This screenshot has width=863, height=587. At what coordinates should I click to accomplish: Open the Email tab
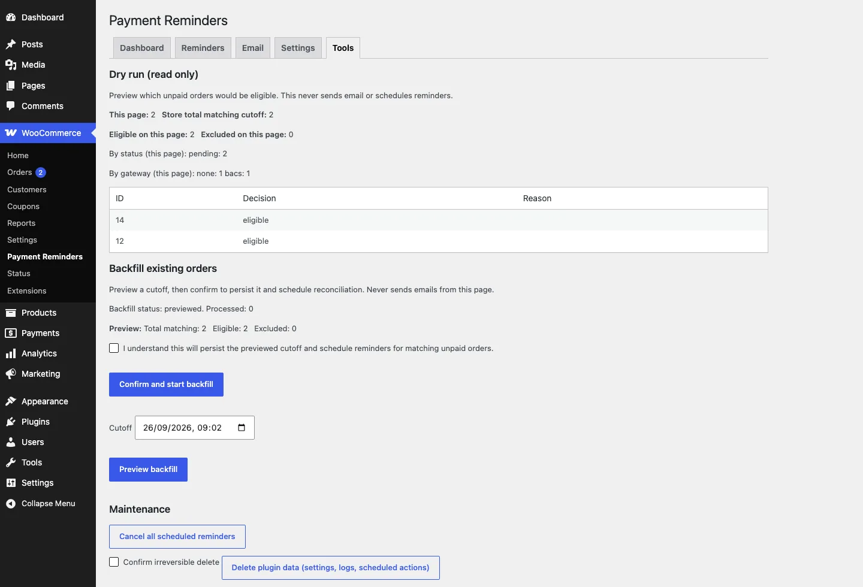[253, 48]
